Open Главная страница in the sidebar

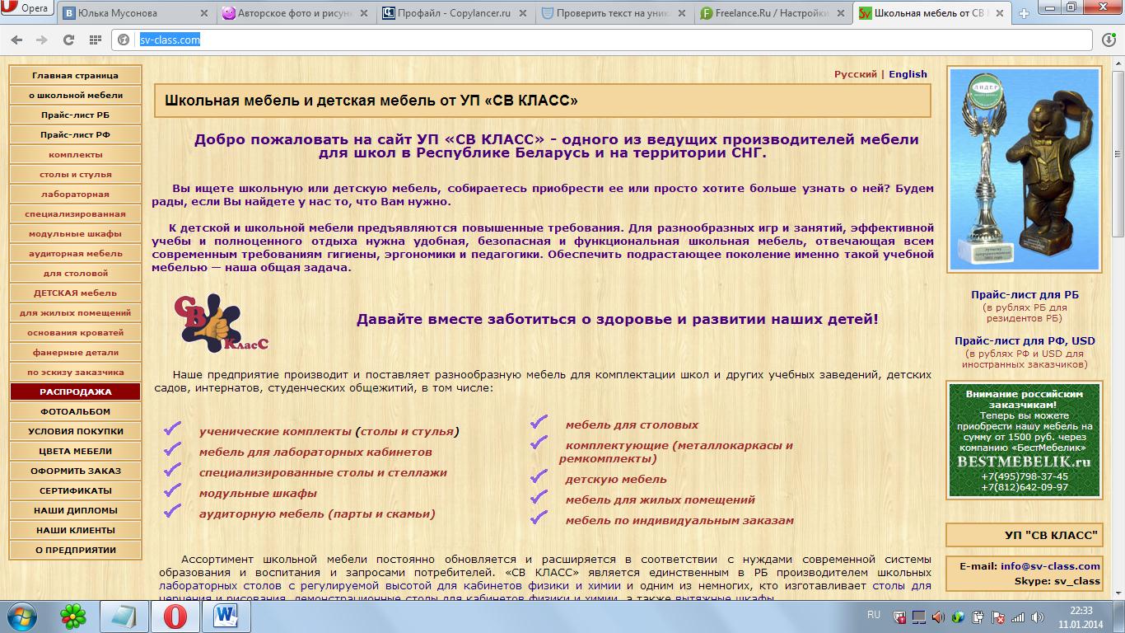tap(75, 75)
